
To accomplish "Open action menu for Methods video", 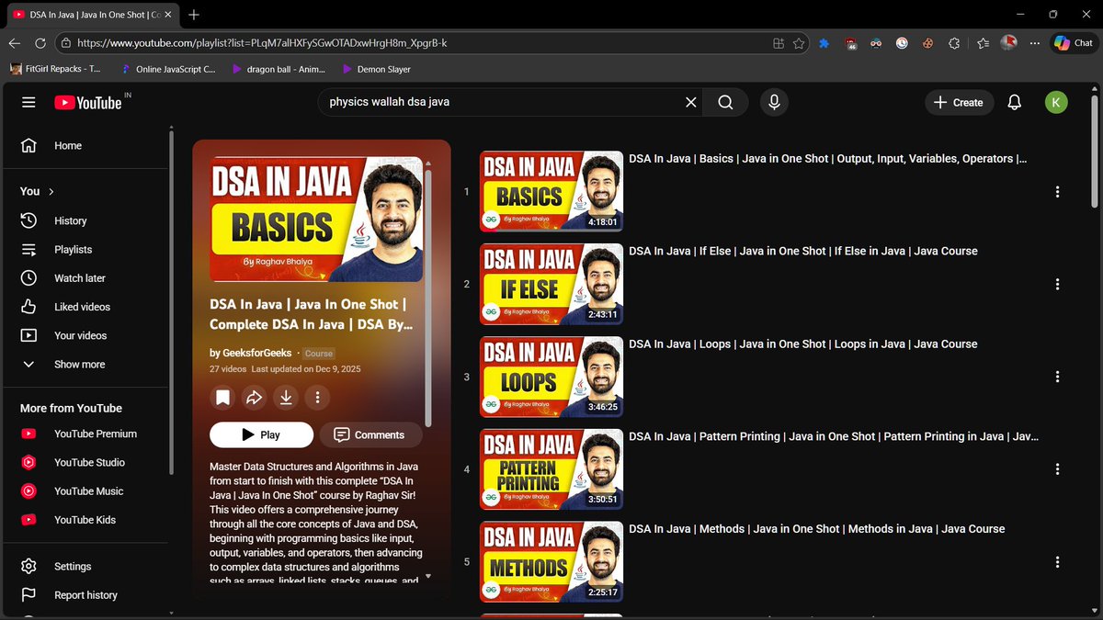I will (1058, 562).
